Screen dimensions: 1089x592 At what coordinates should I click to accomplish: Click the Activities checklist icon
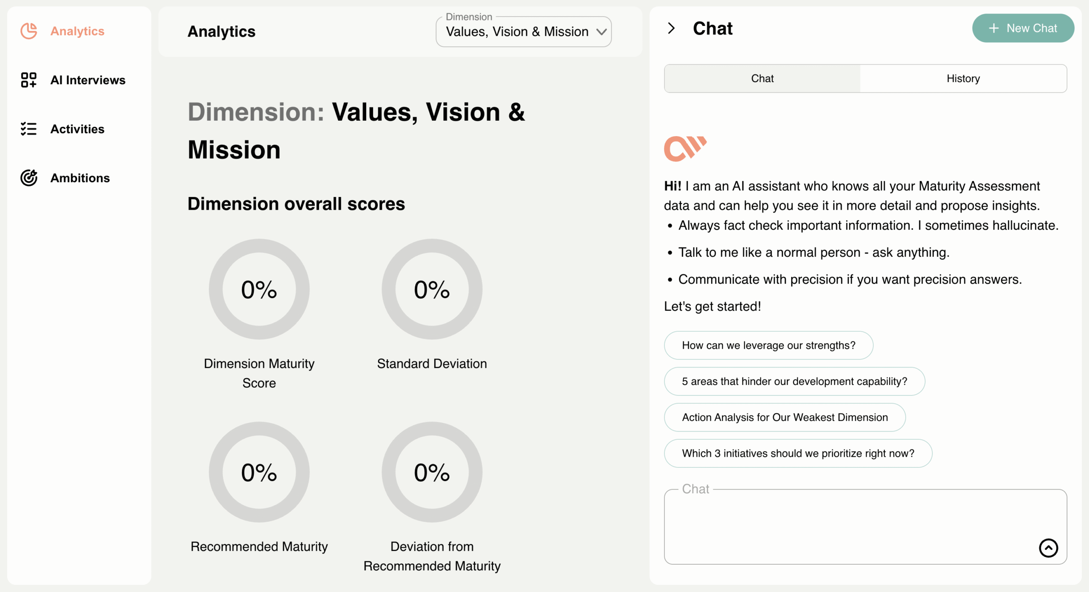[x=29, y=129]
